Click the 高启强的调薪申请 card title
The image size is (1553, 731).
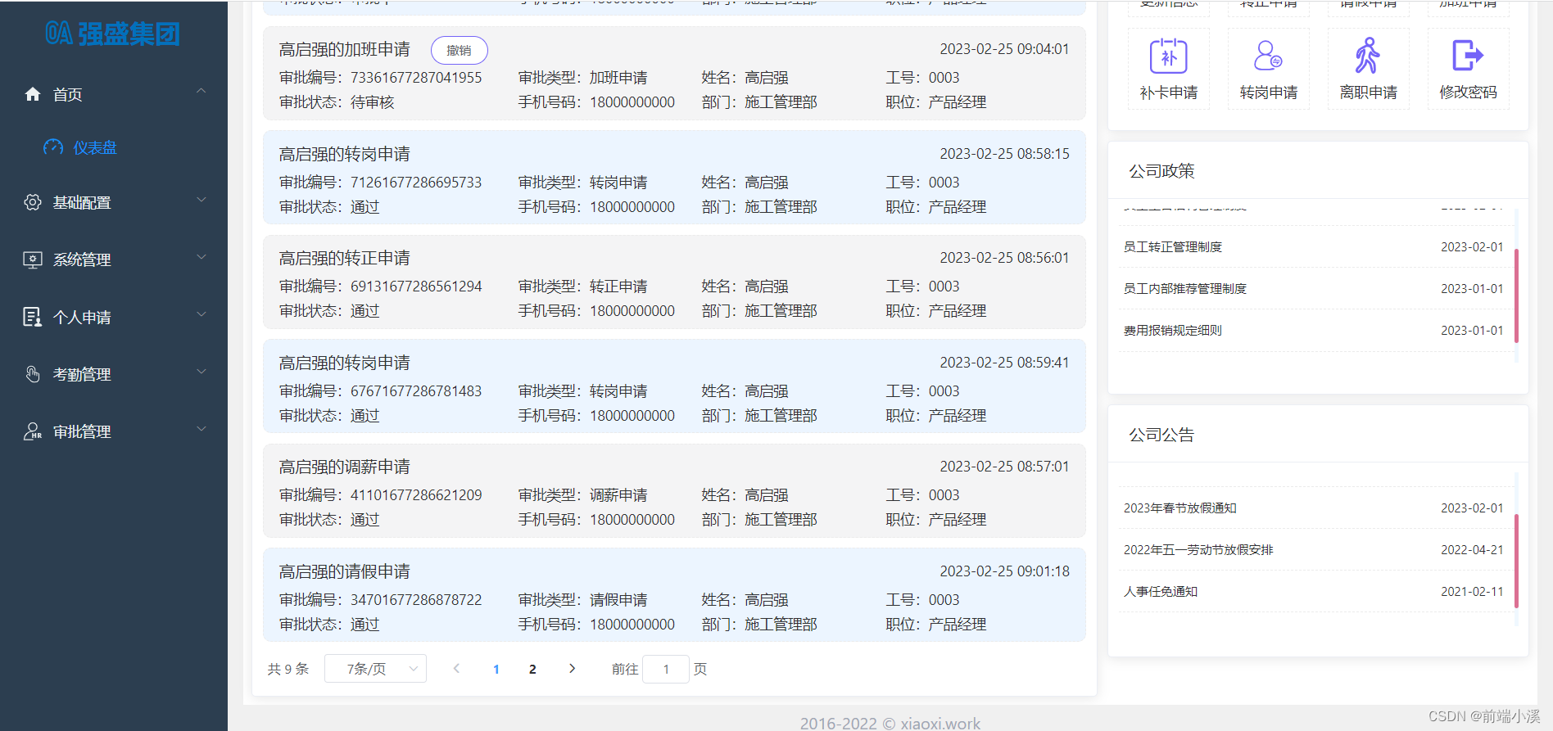click(344, 467)
